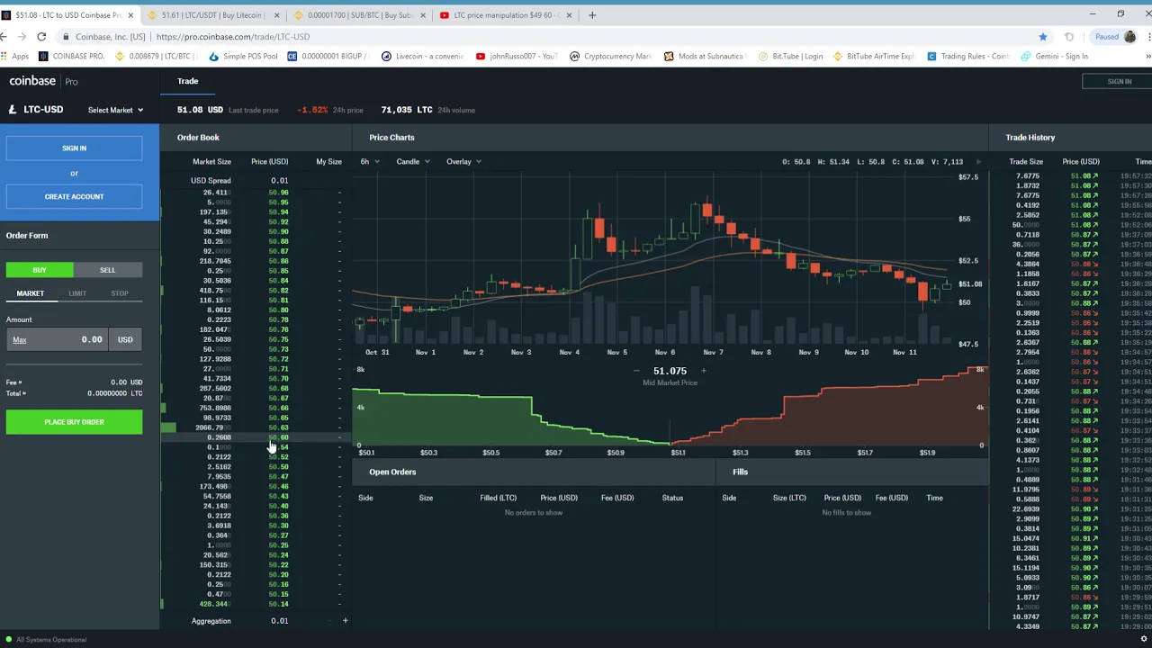Open the 0.00000001 BIGUP bookmark

pos(329,56)
